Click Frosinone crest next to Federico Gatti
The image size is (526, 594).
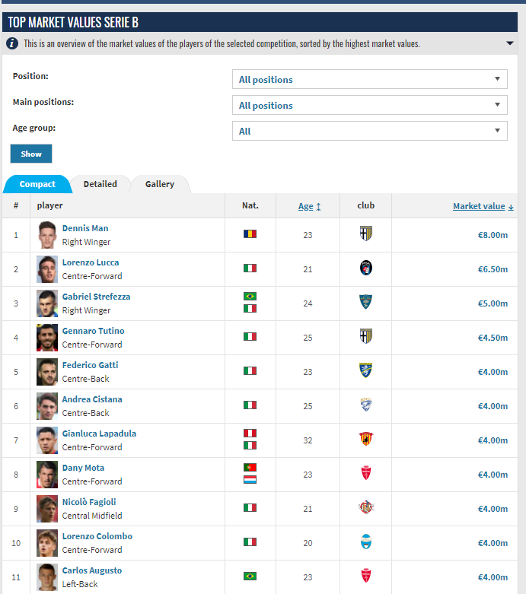[x=366, y=370]
